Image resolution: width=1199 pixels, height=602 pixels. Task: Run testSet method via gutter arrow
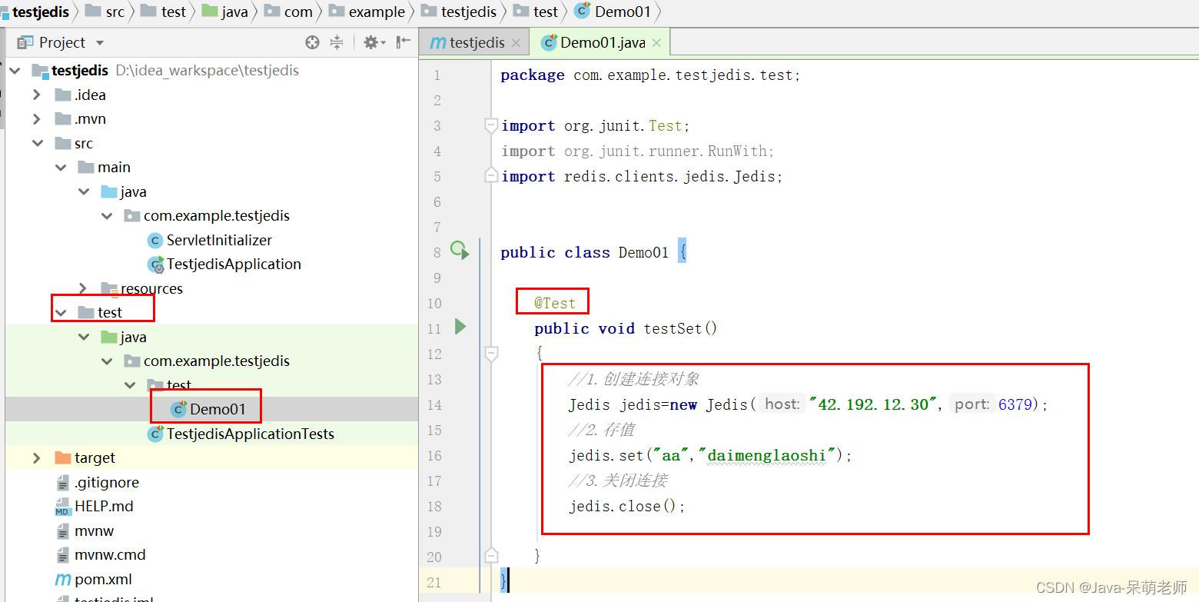460,327
